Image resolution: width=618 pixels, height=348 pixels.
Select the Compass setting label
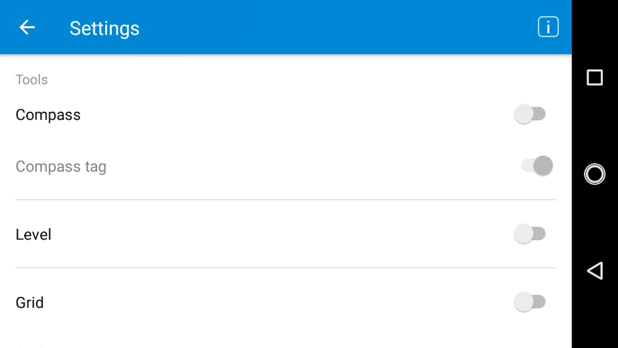[x=48, y=114]
